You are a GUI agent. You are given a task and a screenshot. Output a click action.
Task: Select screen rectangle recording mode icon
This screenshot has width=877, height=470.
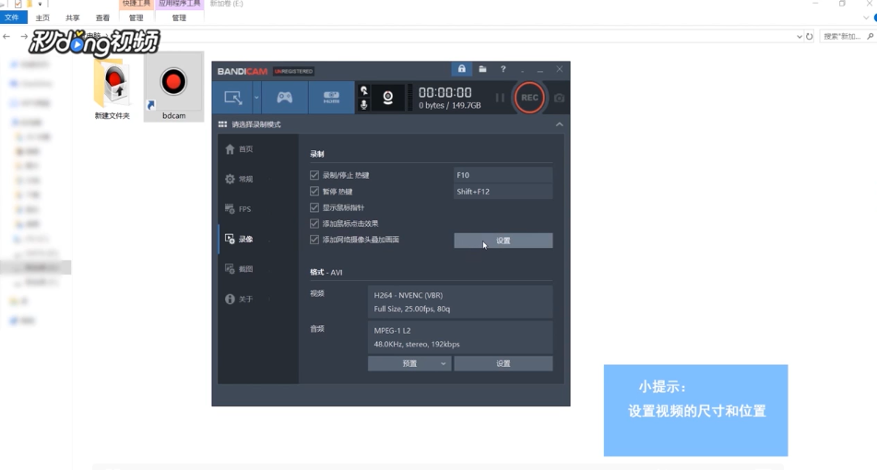[233, 98]
